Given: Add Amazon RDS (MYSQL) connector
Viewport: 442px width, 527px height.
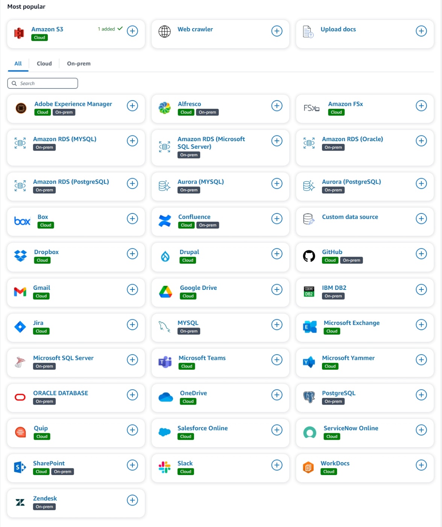Looking at the screenshot, I should 132,141.
